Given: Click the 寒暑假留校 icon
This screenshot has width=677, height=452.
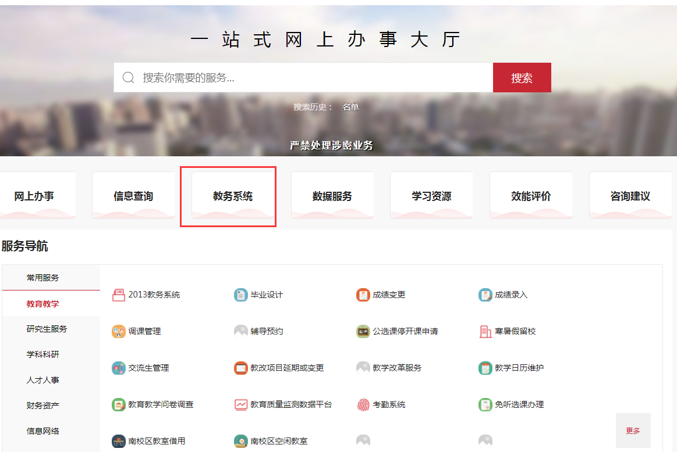Looking at the screenshot, I should [485, 332].
